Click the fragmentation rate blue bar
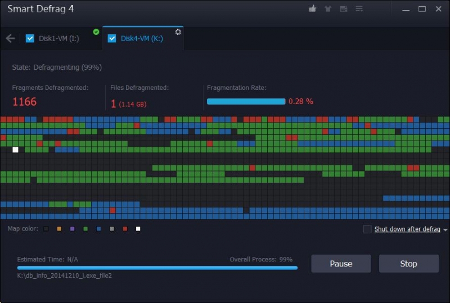Screen dimensions: 450x303 [246, 101]
